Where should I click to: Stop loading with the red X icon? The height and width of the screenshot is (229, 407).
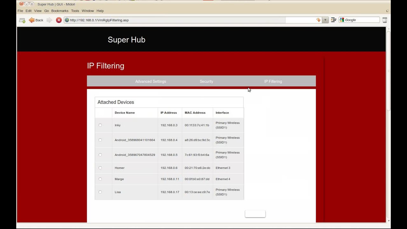59,20
